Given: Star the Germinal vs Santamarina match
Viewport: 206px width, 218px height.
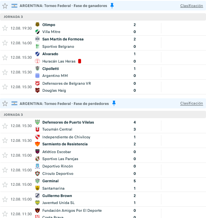Looking at the screenshot, I should coord(5,185).
